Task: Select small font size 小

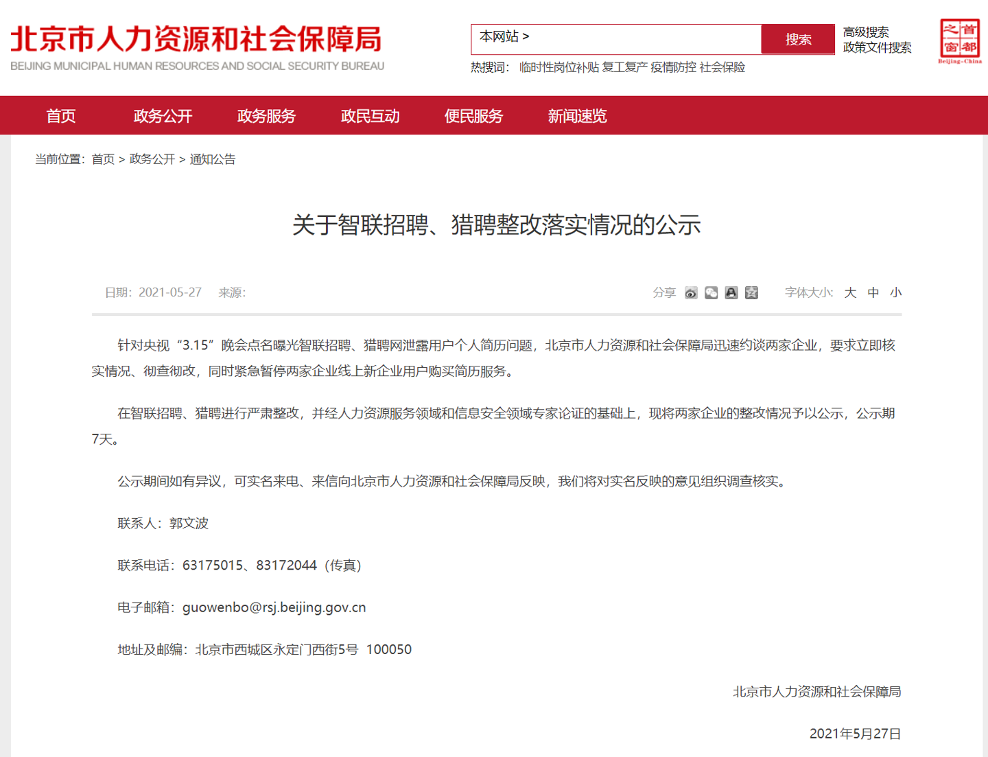Action: tap(896, 292)
